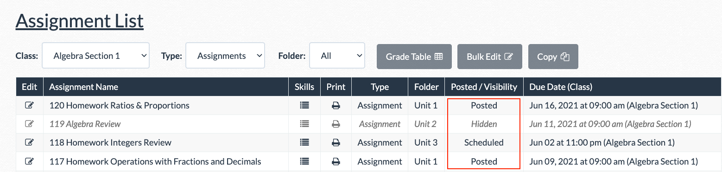
Task: Toggle Posted status for 120 Homework Ratios
Action: tap(484, 105)
